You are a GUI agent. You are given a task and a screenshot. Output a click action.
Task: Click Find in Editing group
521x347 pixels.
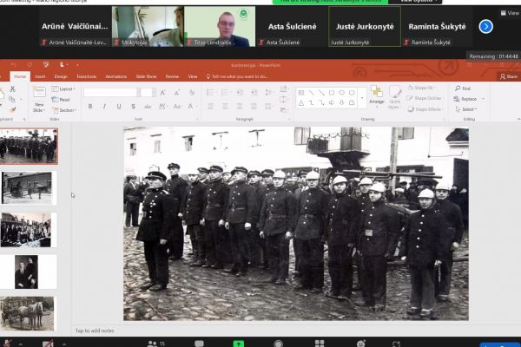tap(463, 88)
